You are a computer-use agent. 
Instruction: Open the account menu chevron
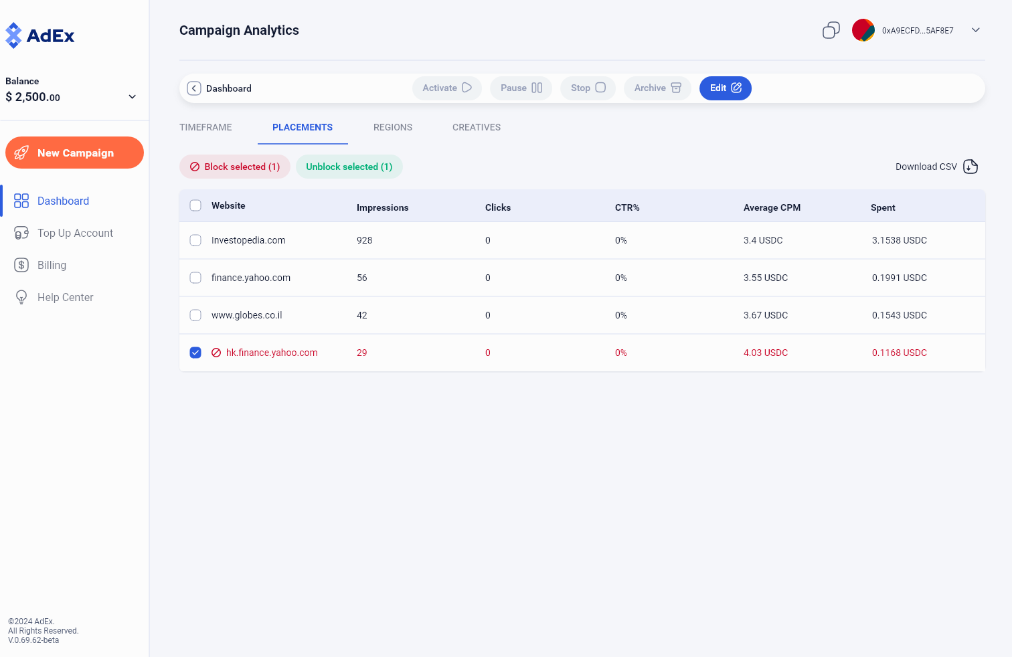coord(975,30)
